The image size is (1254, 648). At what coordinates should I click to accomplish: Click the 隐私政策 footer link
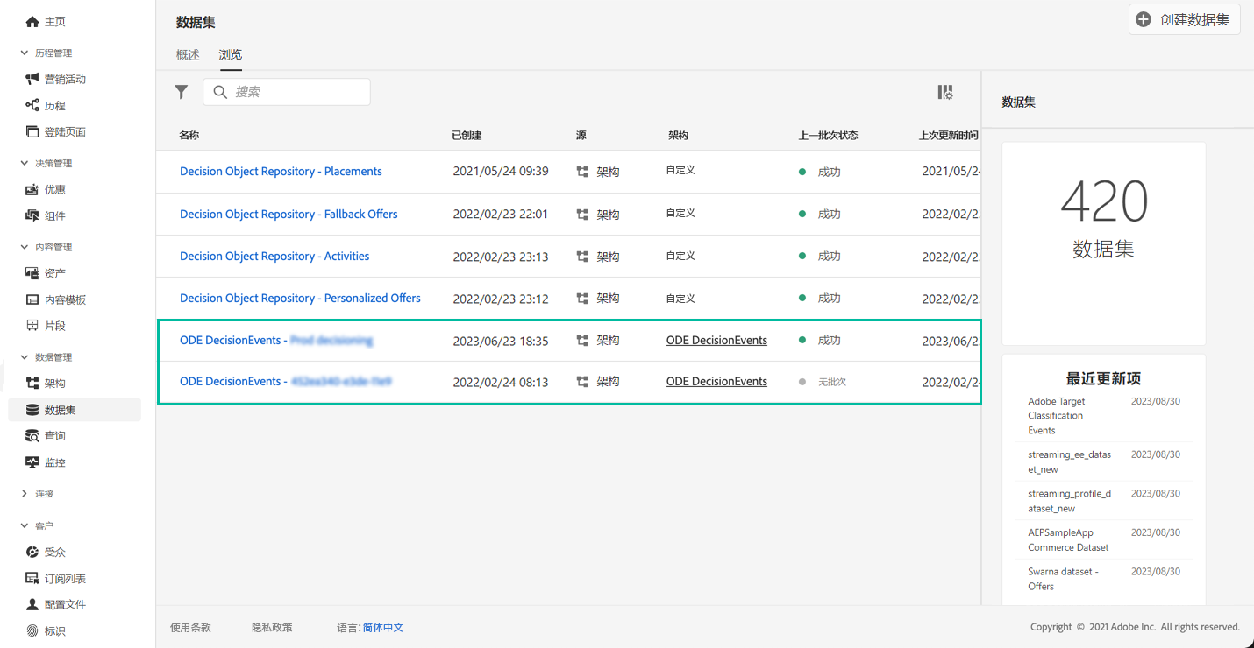point(272,627)
